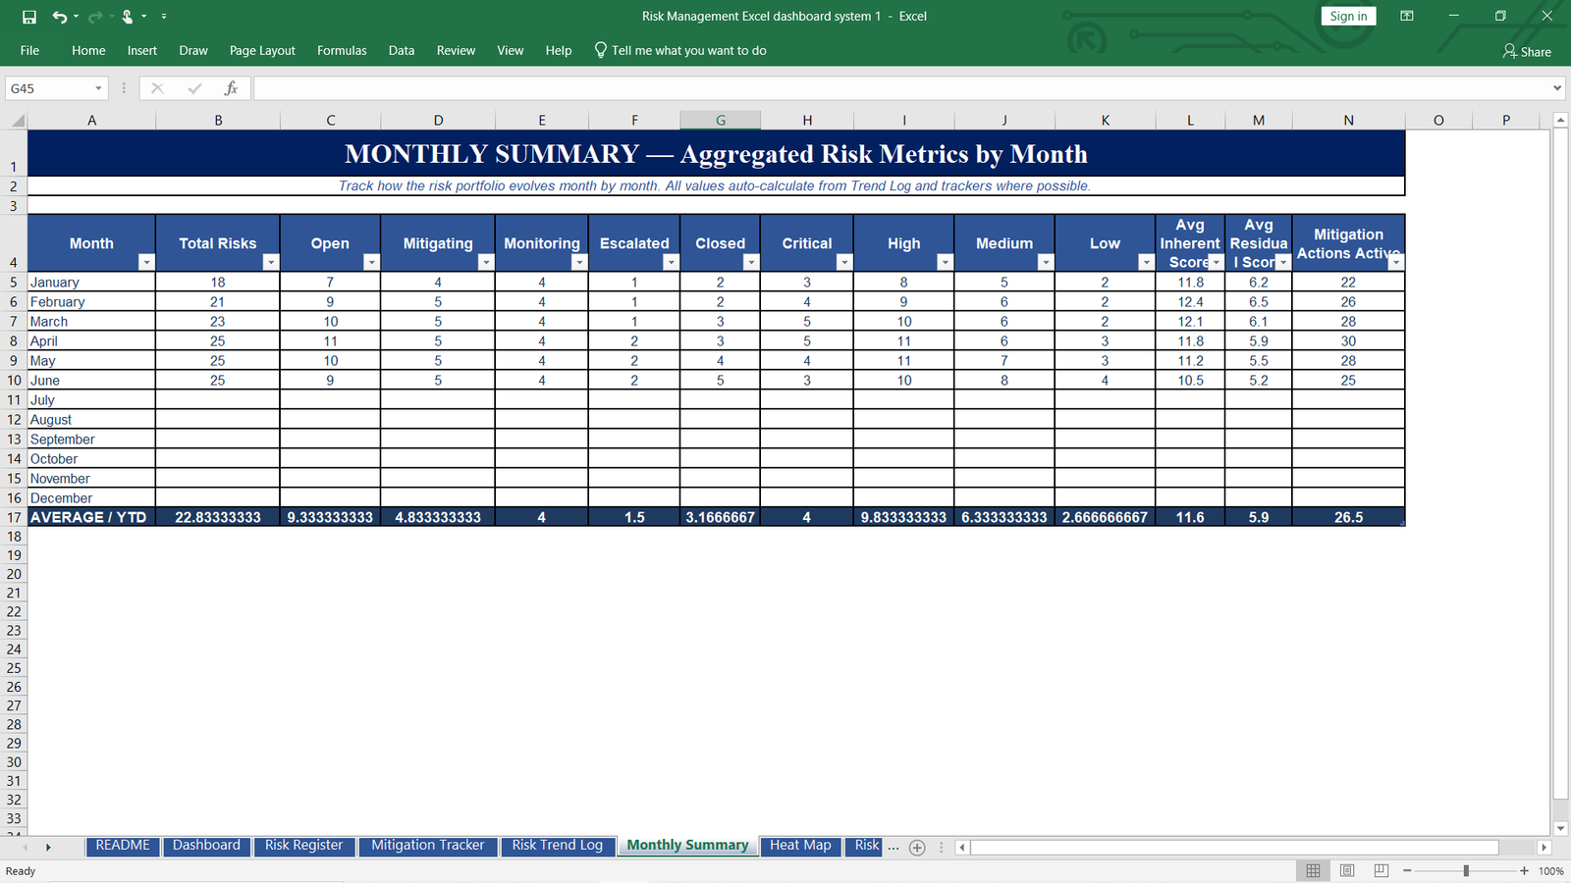
Task: Switch to the Dashboard sheet tab
Action: click(206, 846)
